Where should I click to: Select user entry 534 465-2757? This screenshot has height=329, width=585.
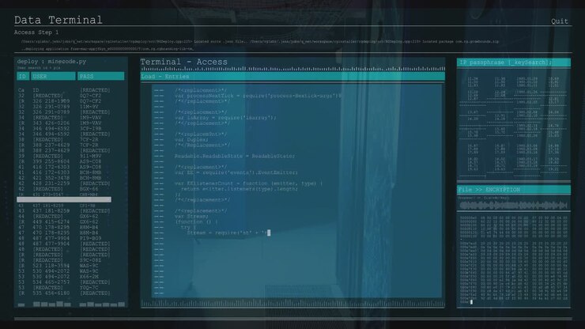51,282
